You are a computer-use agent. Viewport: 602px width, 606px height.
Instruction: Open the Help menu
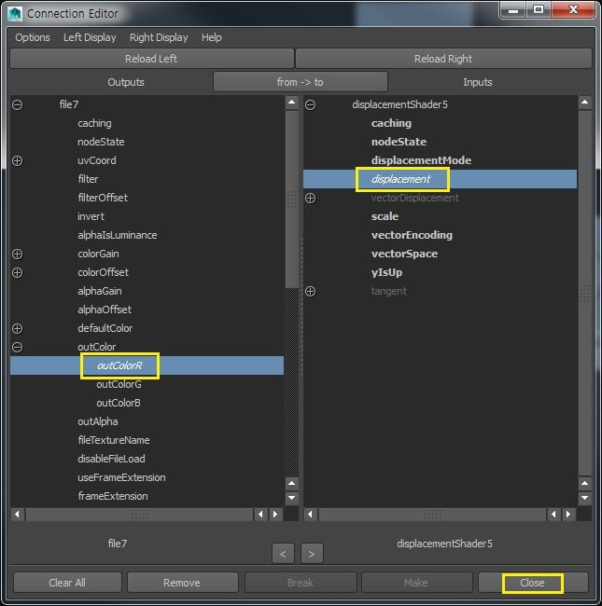[x=212, y=37]
